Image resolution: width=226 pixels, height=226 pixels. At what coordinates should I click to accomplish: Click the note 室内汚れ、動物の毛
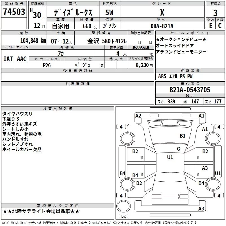(x=22, y=134)
